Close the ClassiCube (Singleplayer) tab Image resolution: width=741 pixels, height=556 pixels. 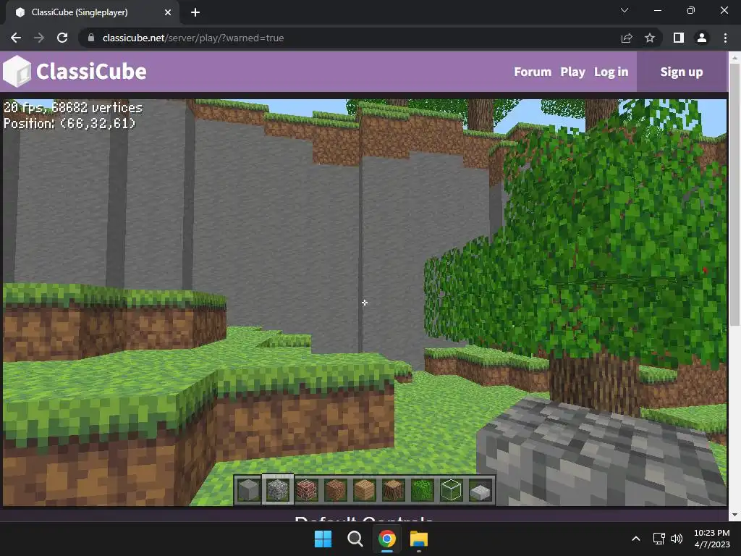[x=168, y=12]
